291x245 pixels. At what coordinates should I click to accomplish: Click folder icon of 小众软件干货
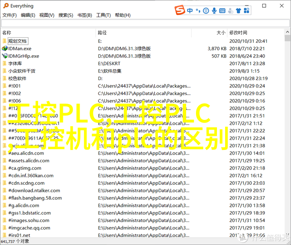(x=5, y=71)
